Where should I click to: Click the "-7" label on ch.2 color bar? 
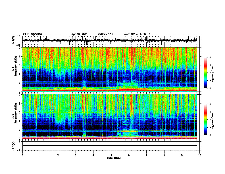point(209,135)
